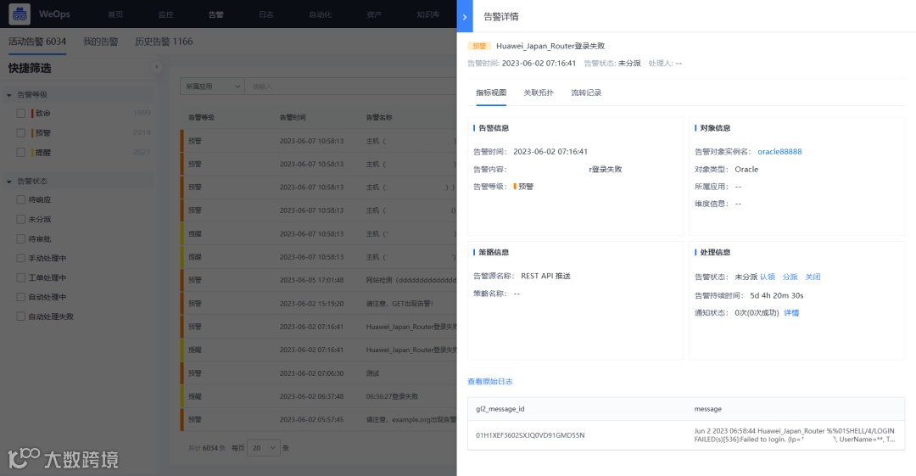
Task: Open notification 详情 link
Action: click(791, 313)
